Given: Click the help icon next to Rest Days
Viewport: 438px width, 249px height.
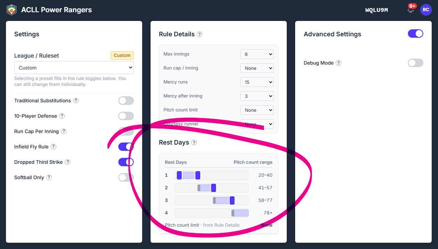Looking at the screenshot, I should click(194, 142).
